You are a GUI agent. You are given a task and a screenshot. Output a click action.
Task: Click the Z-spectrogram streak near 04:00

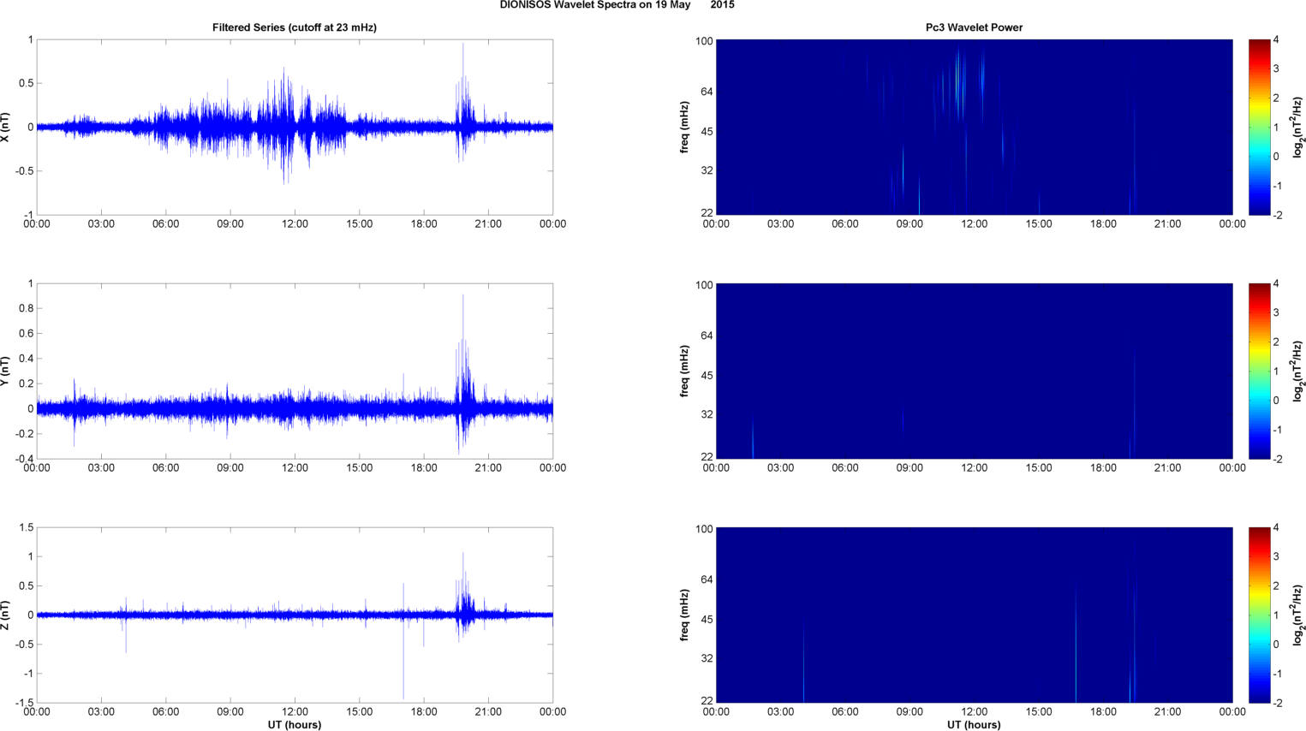click(803, 661)
